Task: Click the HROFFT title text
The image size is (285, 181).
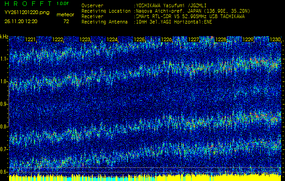Action: click(27, 4)
